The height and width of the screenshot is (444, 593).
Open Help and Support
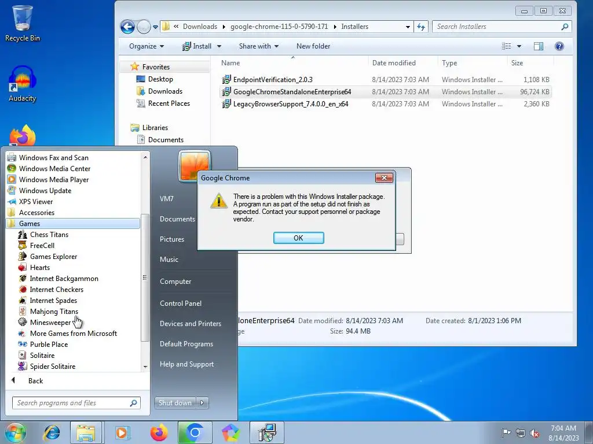(x=186, y=364)
